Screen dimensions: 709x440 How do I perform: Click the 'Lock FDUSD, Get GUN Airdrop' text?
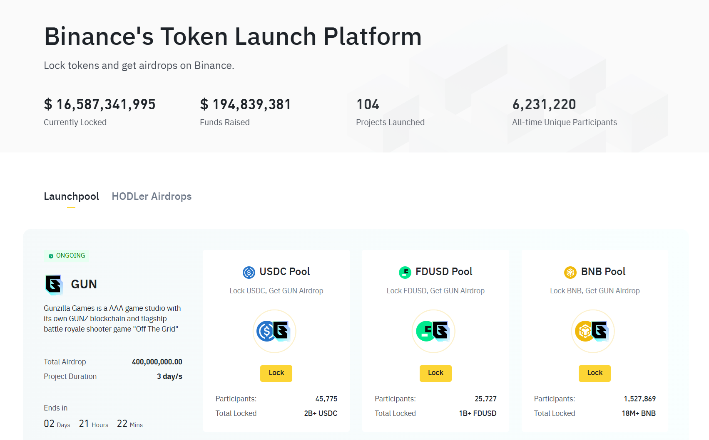(435, 291)
